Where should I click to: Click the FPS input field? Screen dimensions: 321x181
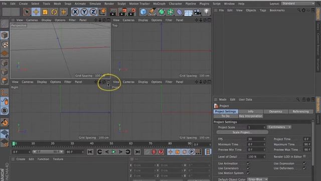click(256, 139)
